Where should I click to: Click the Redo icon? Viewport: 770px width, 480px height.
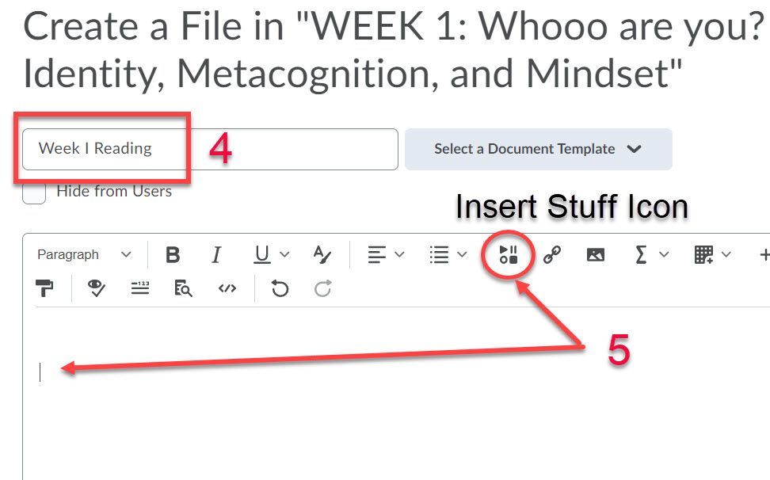coord(322,288)
